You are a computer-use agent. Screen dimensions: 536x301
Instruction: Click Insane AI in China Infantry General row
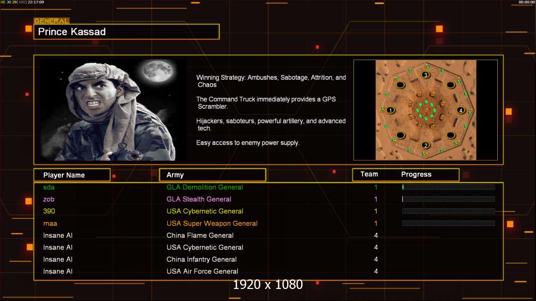(58, 259)
